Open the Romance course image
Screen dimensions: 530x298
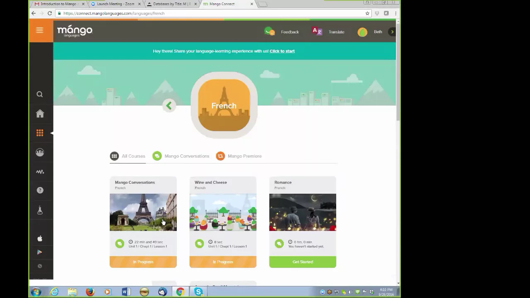[x=303, y=212]
